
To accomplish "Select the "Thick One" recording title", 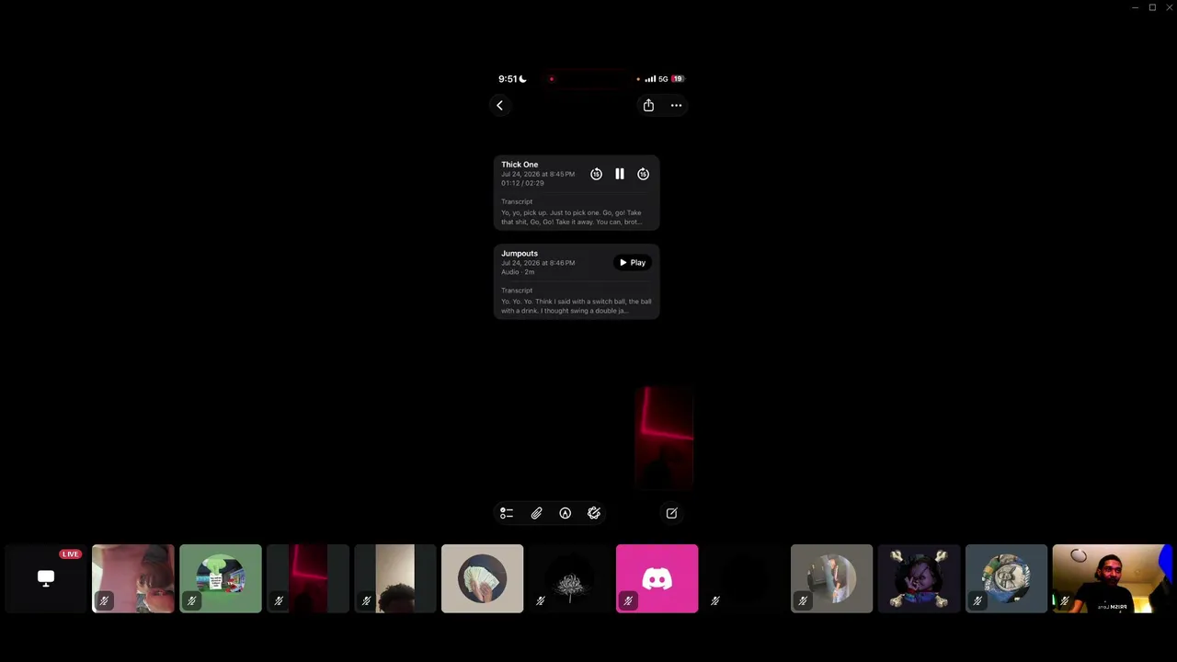I will click(x=520, y=165).
